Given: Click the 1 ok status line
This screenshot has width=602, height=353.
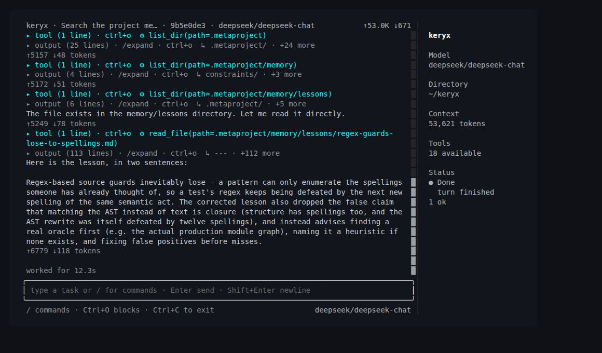Looking at the screenshot, I should [437, 202].
